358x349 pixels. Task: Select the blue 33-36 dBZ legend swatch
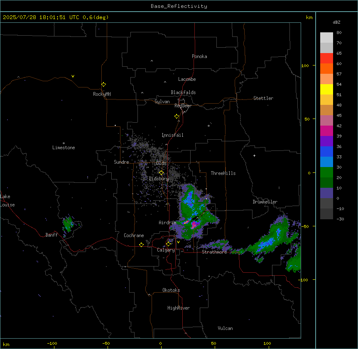click(x=326, y=151)
